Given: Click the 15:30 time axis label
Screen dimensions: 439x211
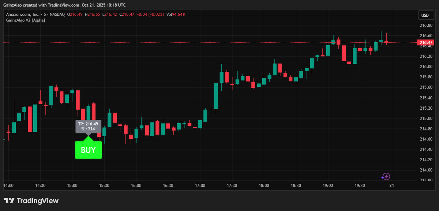Looking at the screenshot, I should pos(104,185).
